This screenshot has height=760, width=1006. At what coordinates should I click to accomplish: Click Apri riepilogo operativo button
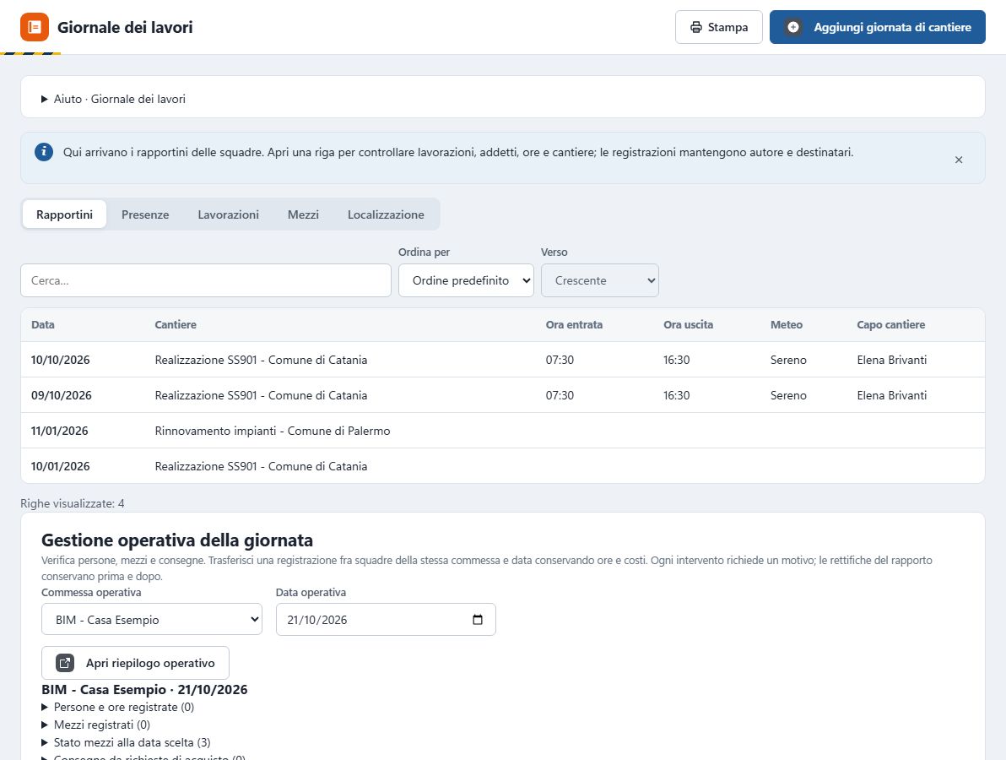coord(135,663)
